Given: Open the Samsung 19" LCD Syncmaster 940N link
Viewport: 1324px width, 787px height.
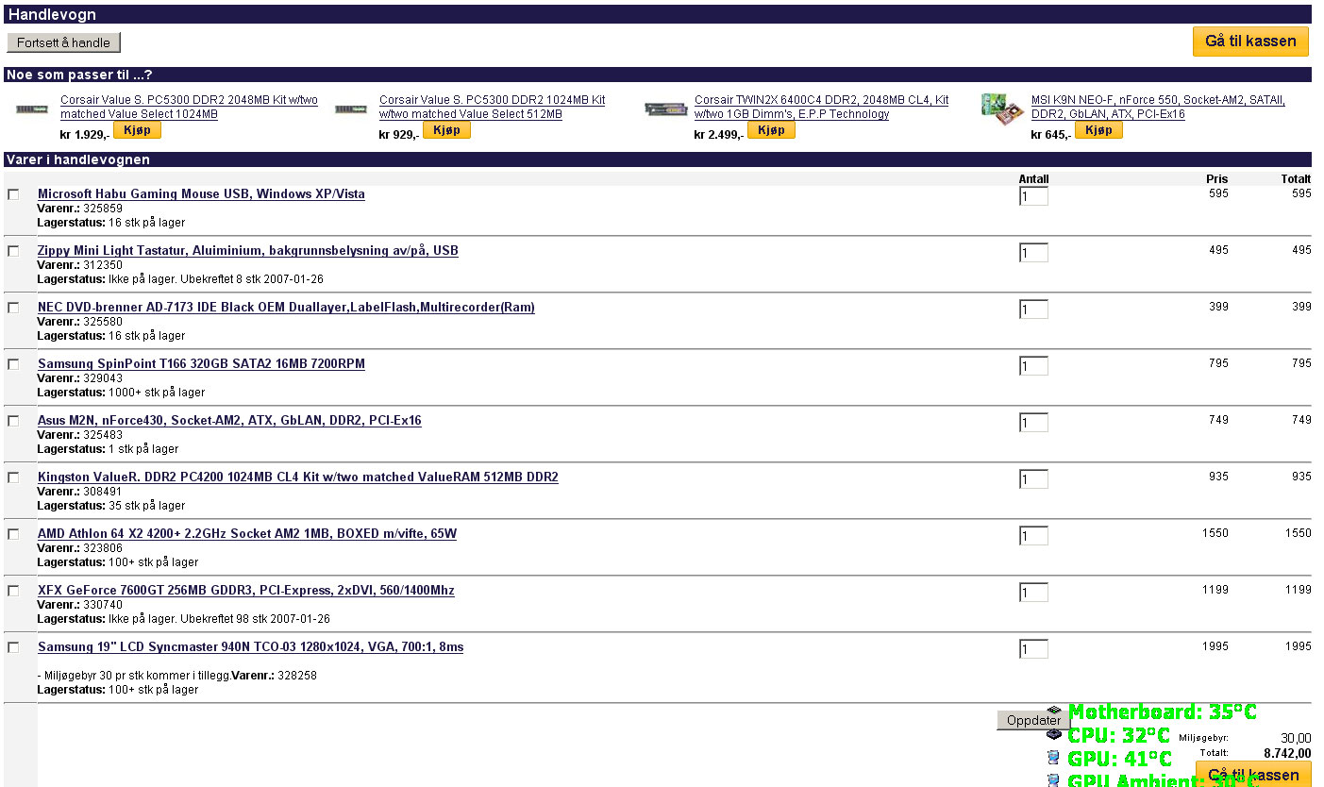Looking at the screenshot, I should point(250,647).
